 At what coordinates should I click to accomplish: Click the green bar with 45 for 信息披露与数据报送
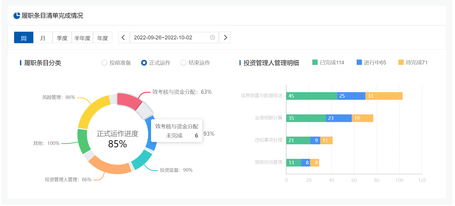(x=312, y=96)
